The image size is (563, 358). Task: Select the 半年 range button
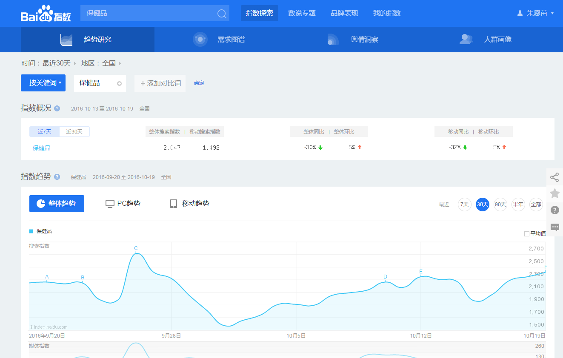pos(518,205)
